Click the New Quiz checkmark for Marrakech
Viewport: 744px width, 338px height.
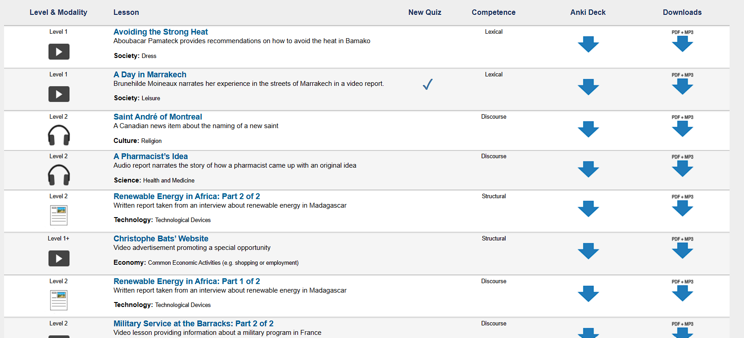(427, 84)
